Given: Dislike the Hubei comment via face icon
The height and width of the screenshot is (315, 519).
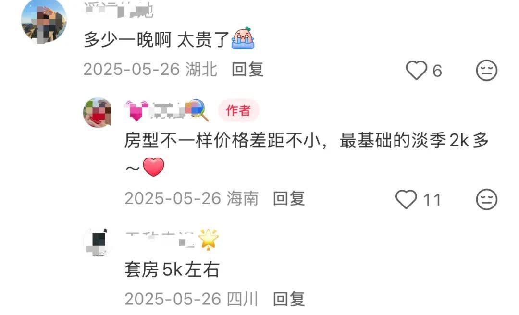Looking at the screenshot, I should pyautogui.click(x=486, y=70).
